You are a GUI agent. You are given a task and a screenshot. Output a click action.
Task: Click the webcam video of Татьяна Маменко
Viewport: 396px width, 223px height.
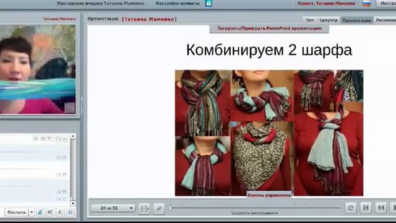37,69
